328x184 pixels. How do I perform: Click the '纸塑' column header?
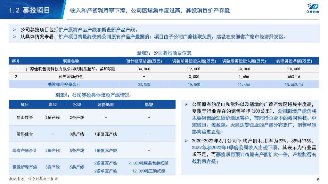[x=149, y=104]
